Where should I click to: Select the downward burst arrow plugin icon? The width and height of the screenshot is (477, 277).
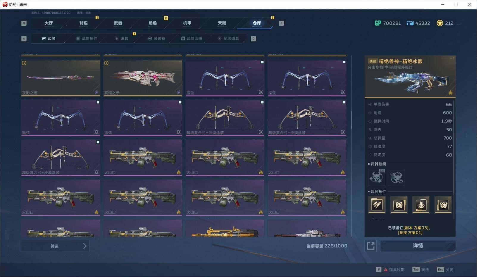[x=421, y=204]
